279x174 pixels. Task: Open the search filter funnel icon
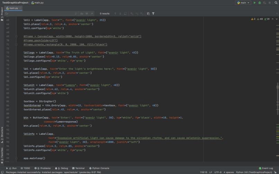click(153, 13)
